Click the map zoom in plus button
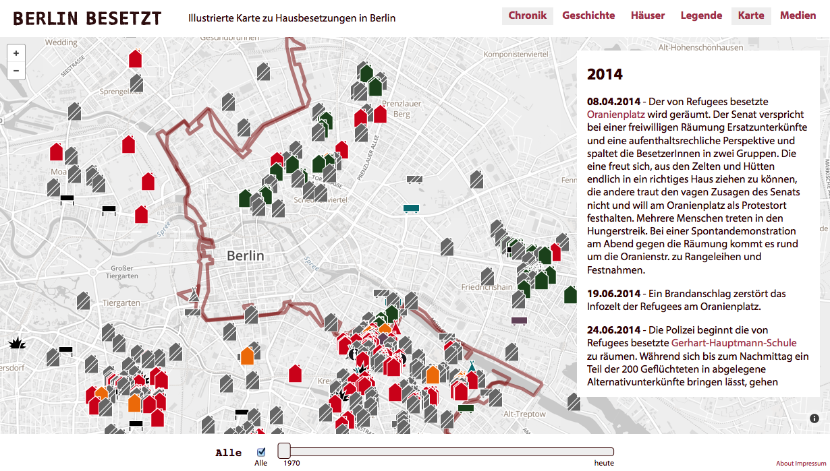The width and height of the screenshot is (830, 471). click(16, 53)
